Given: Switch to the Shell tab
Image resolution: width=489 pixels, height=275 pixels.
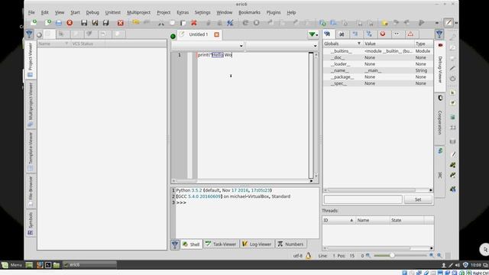Looking at the screenshot, I should click(x=191, y=244).
